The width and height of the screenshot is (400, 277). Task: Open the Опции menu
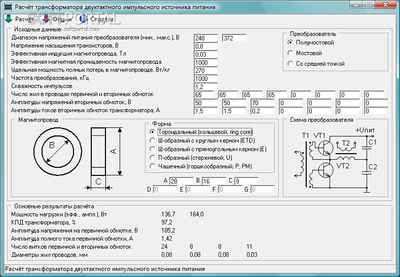[62, 19]
